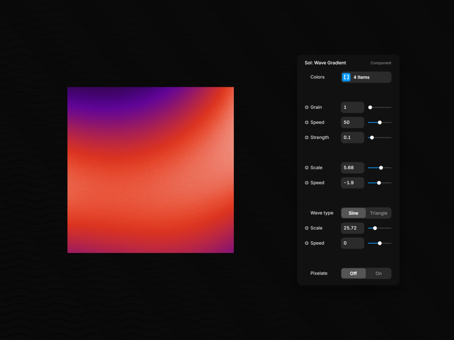The image size is (454, 340).
Task: Open the Colors list showing 4 Items
Action: tap(366, 77)
